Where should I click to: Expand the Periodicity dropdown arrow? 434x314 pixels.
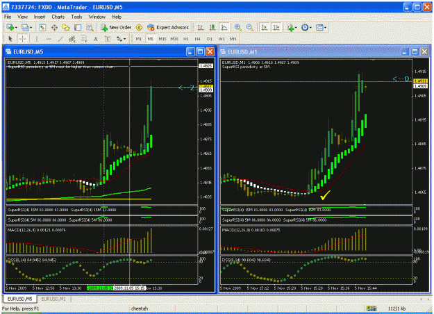click(310, 28)
